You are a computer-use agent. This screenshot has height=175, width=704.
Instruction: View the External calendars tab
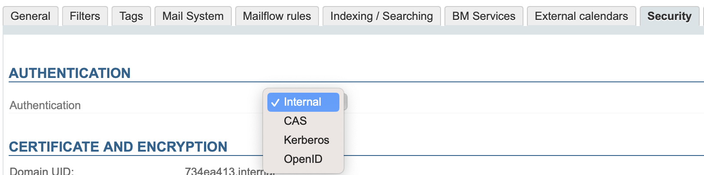click(581, 16)
